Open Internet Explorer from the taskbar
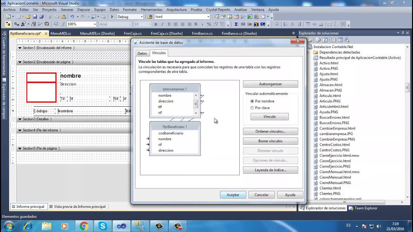The image size is (413, 232). pyautogui.click(x=28, y=226)
